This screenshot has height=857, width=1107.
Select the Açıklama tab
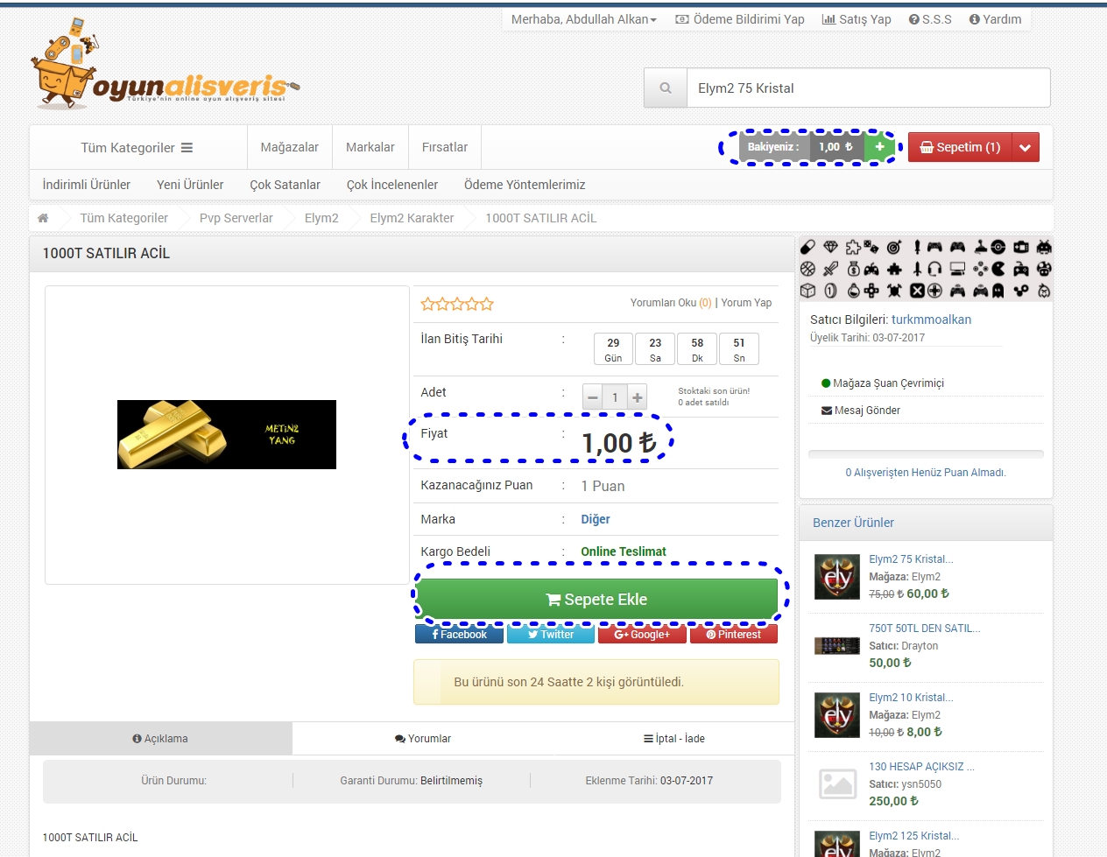(160, 739)
